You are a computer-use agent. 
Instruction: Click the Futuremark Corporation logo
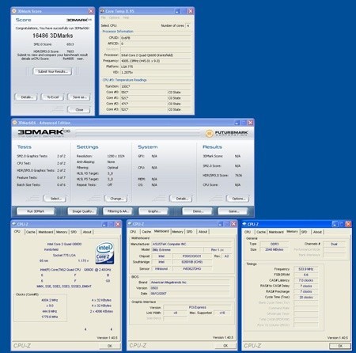(227, 133)
